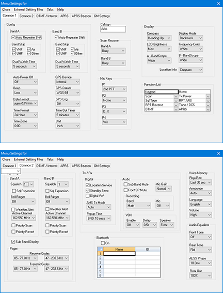The width and height of the screenshot is (223, 293).
Task: Switch to DTMF / Internet tab in upper window
Action: (47, 16)
